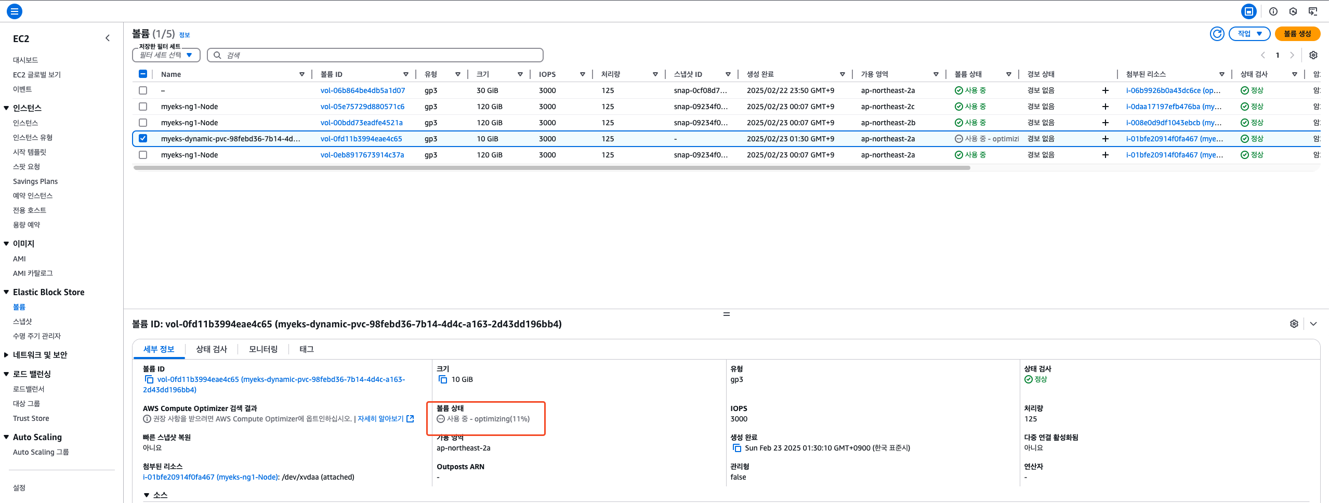
Task: Click Compute Optimizer info icon
Action: (147, 419)
